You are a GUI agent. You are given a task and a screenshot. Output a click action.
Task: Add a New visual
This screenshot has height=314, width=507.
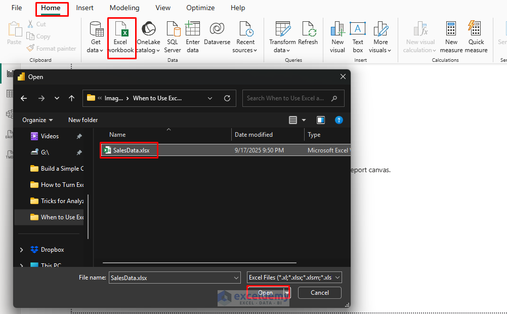tap(337, 37)
